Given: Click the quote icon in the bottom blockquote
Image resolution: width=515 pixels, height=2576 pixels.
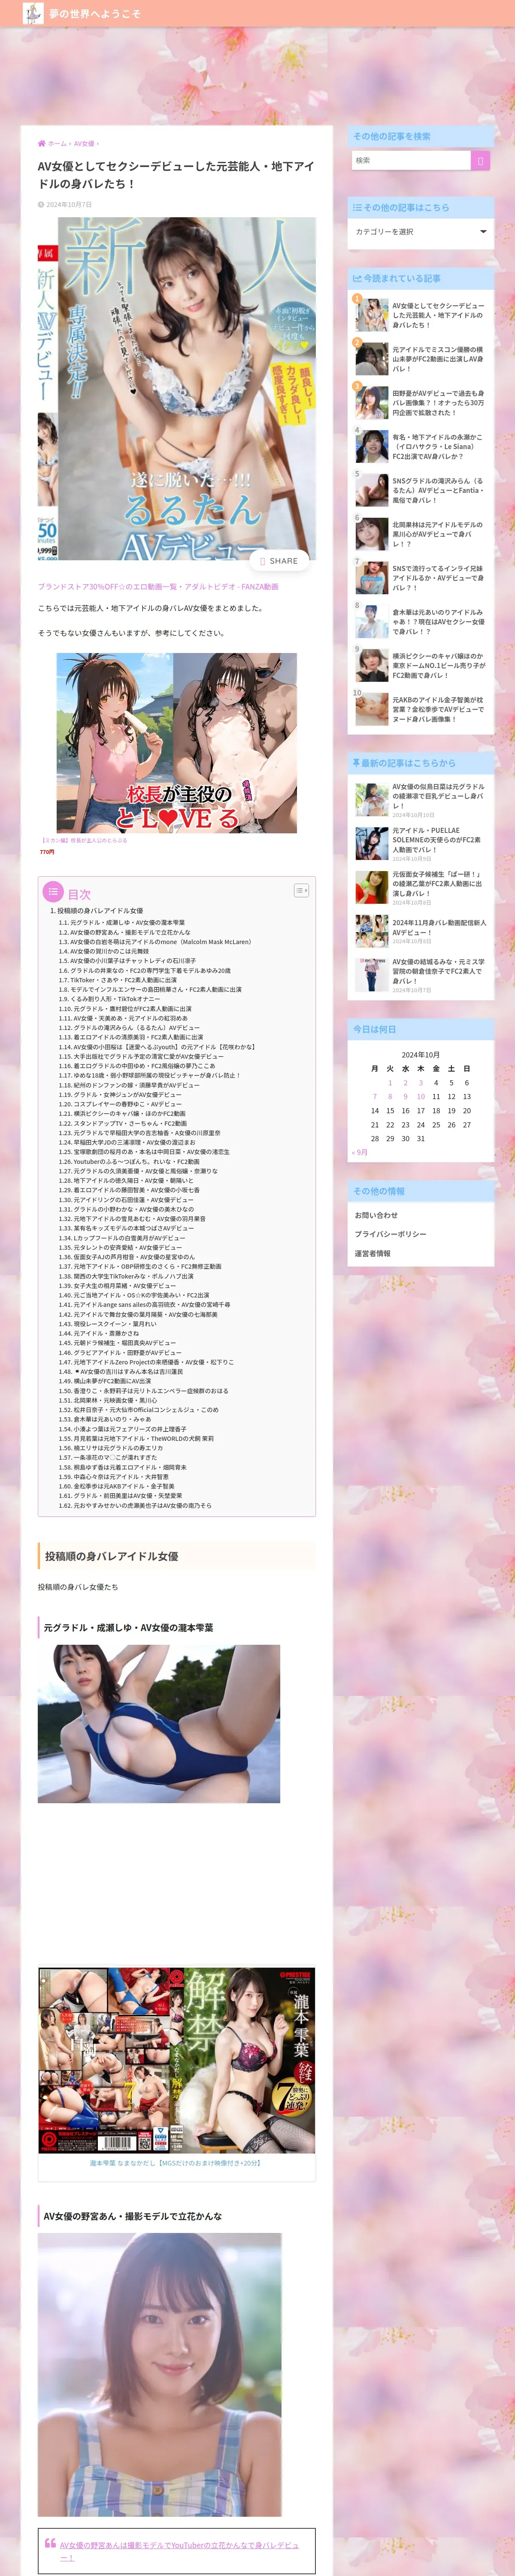Looking at the screenshot, I should (x=50, y=2542).
